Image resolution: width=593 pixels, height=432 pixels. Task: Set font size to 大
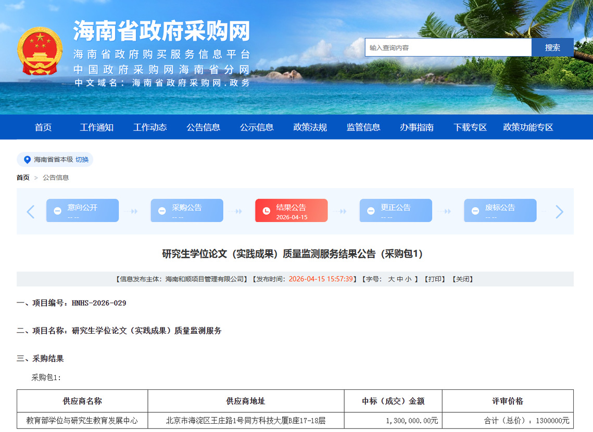pos(391,279)
